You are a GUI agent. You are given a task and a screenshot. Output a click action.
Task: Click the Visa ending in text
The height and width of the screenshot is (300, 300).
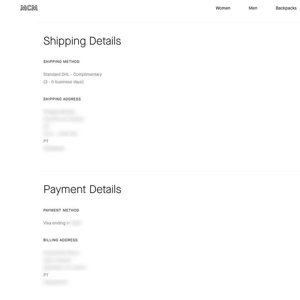tap(57, 223)
